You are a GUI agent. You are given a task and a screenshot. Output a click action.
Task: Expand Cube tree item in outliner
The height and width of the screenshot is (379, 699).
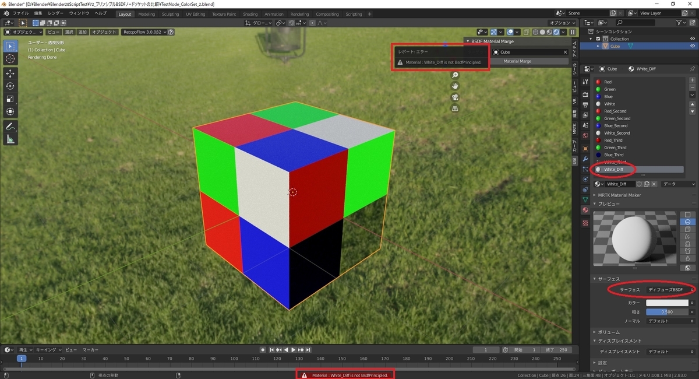(x=597, y=46)
